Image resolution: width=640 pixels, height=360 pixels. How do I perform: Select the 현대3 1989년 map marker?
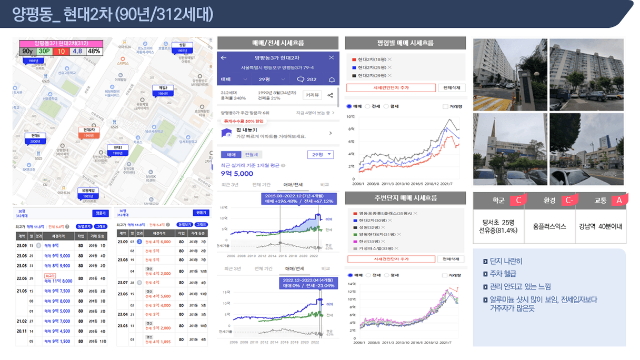117,150
